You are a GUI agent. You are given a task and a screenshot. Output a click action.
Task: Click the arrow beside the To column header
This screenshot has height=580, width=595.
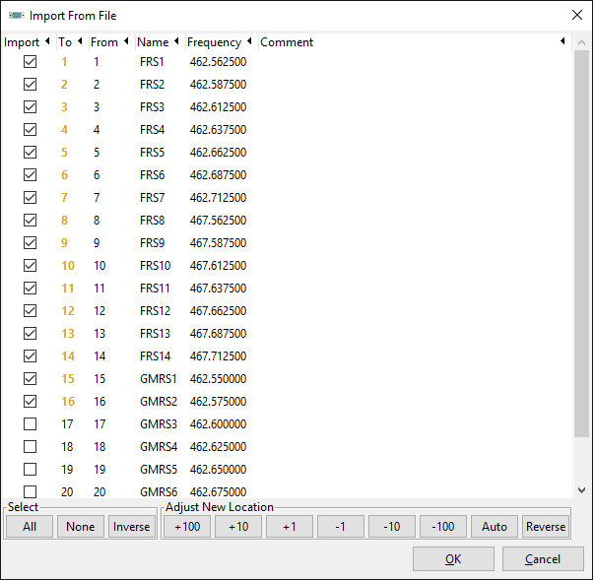point(80,41)
